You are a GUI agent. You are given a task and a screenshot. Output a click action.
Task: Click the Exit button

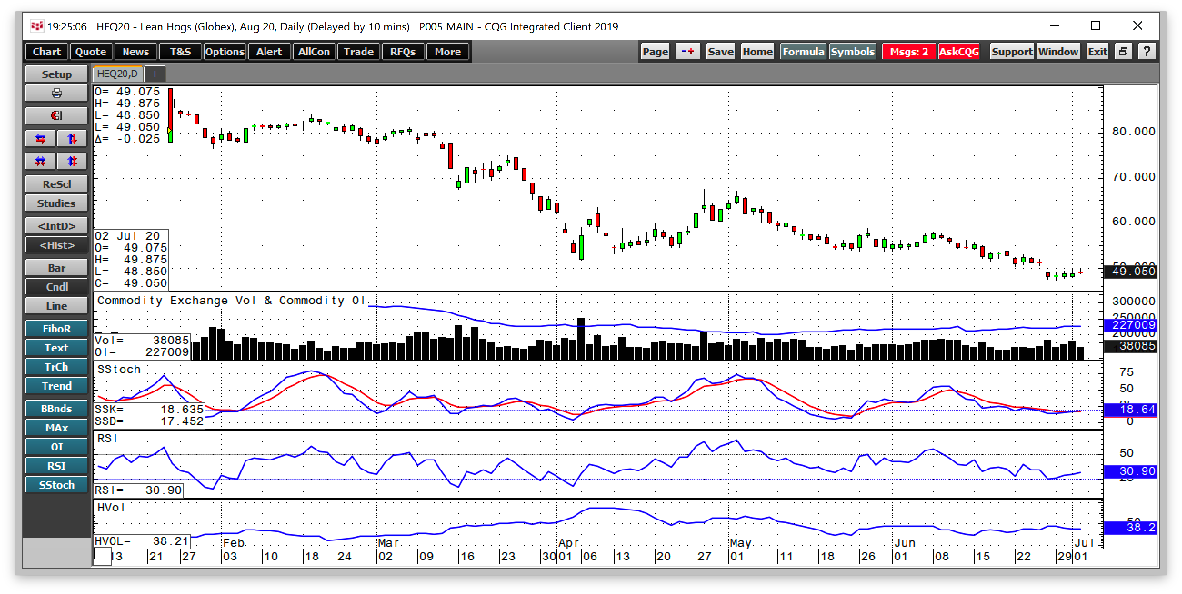coord(1097,51)
